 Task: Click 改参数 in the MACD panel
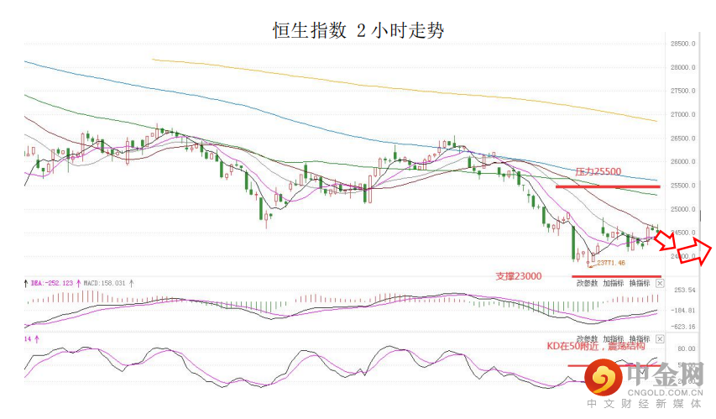point(587,284)
